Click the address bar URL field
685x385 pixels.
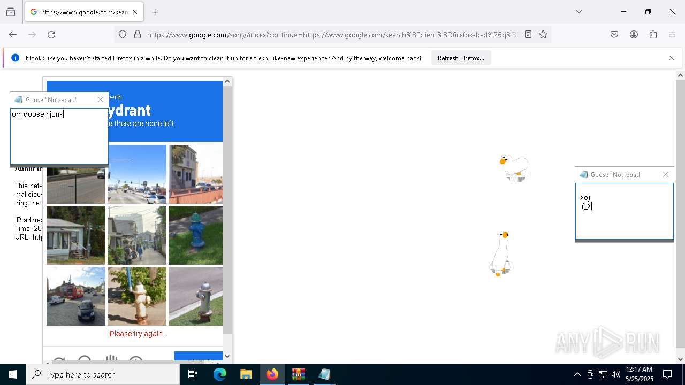(332, 34)
